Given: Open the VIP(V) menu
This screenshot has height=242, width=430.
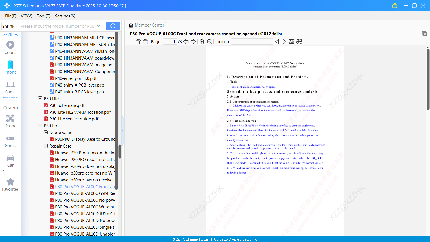Looking at the screenshot, I should click(x=27, y=16).
